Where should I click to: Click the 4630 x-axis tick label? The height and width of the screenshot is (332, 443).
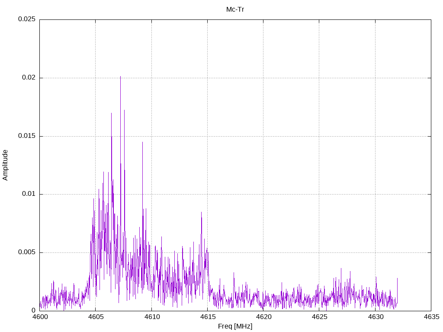click(375, 317)
